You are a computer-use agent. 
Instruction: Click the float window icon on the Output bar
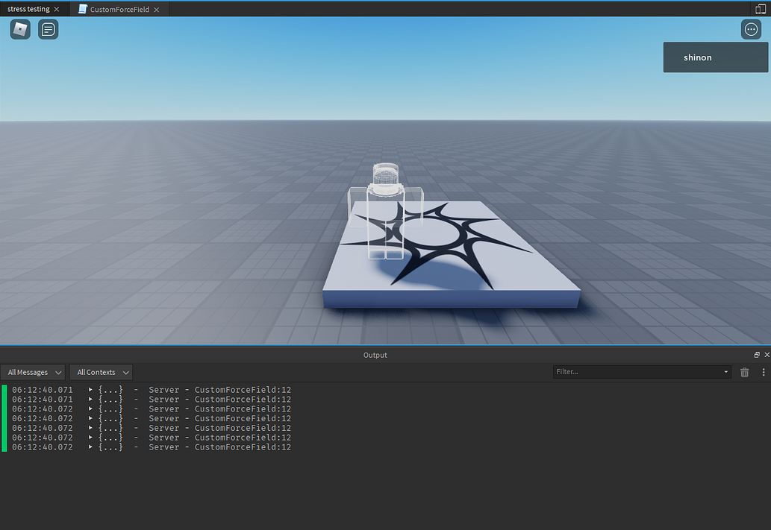(x=757, y=355)
